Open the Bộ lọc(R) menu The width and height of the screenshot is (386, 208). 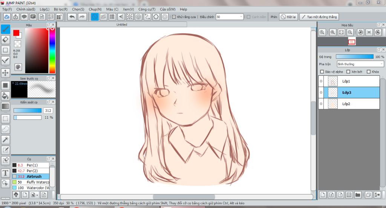[61, 9]
